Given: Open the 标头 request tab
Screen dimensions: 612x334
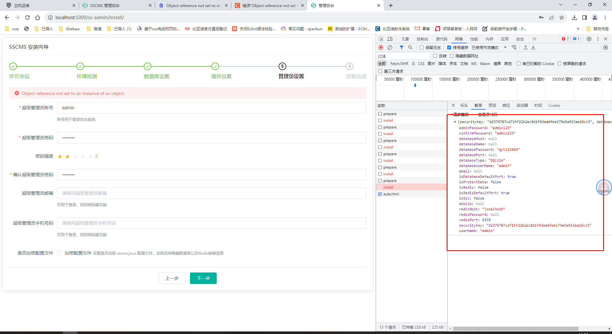Looking at the screenshot, I should click(x=464, y=105).
